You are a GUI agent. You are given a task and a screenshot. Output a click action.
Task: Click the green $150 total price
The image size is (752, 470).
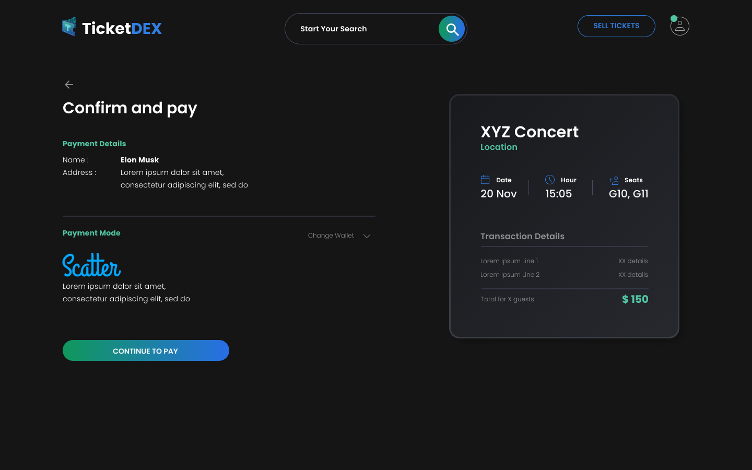click(635, 299)
